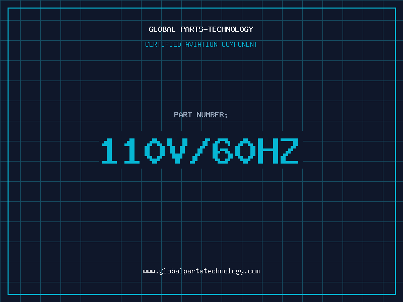403x302 pixels.
Task: Click the word COMPONENT in the subtitle
Action: [240, 44]
